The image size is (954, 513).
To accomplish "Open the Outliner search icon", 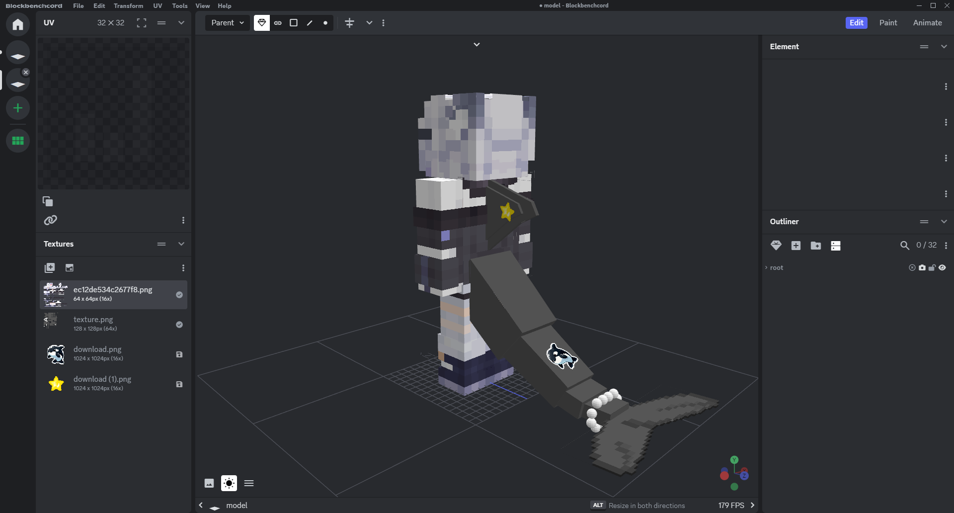I will tap(905, 246).
